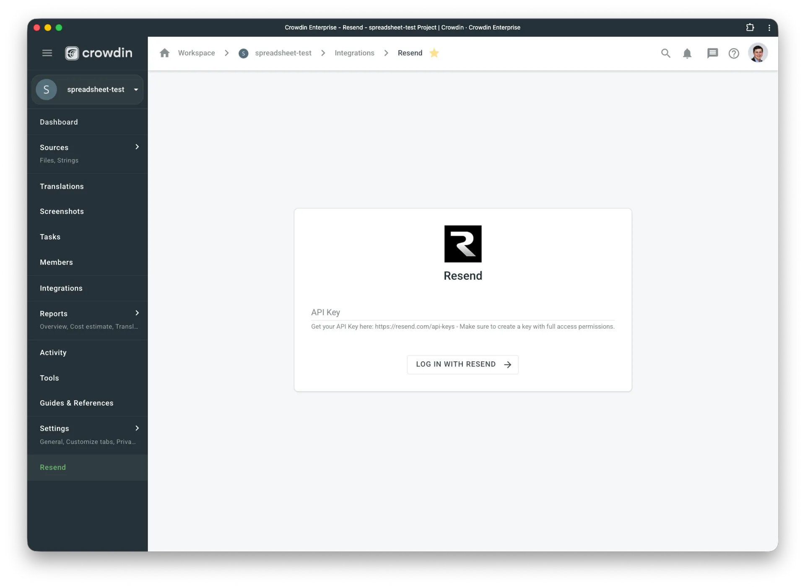Open the hamburger menu icon
The width and height of the screenshot is (805, 587).
[47, 53]
